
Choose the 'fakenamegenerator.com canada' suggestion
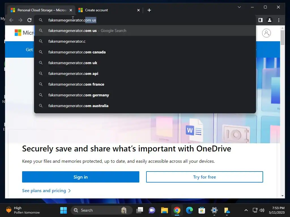tap(145, 52)
